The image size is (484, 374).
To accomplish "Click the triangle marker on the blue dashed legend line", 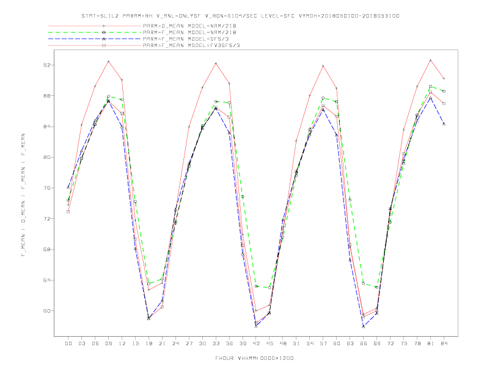I will 104,39.
